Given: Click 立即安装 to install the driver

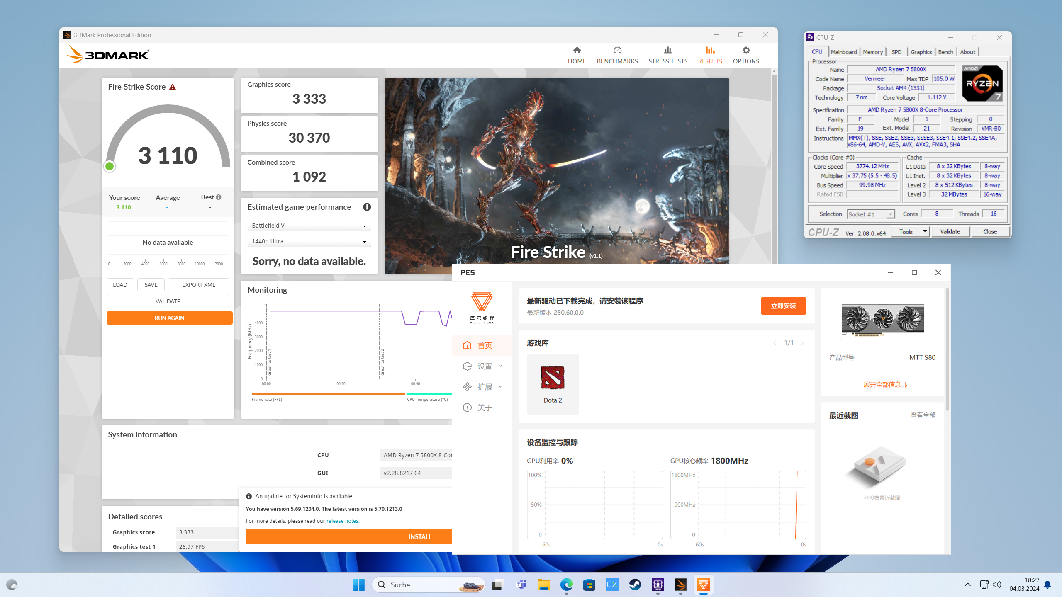Looking at the screenshot, I should click(783, 306).
